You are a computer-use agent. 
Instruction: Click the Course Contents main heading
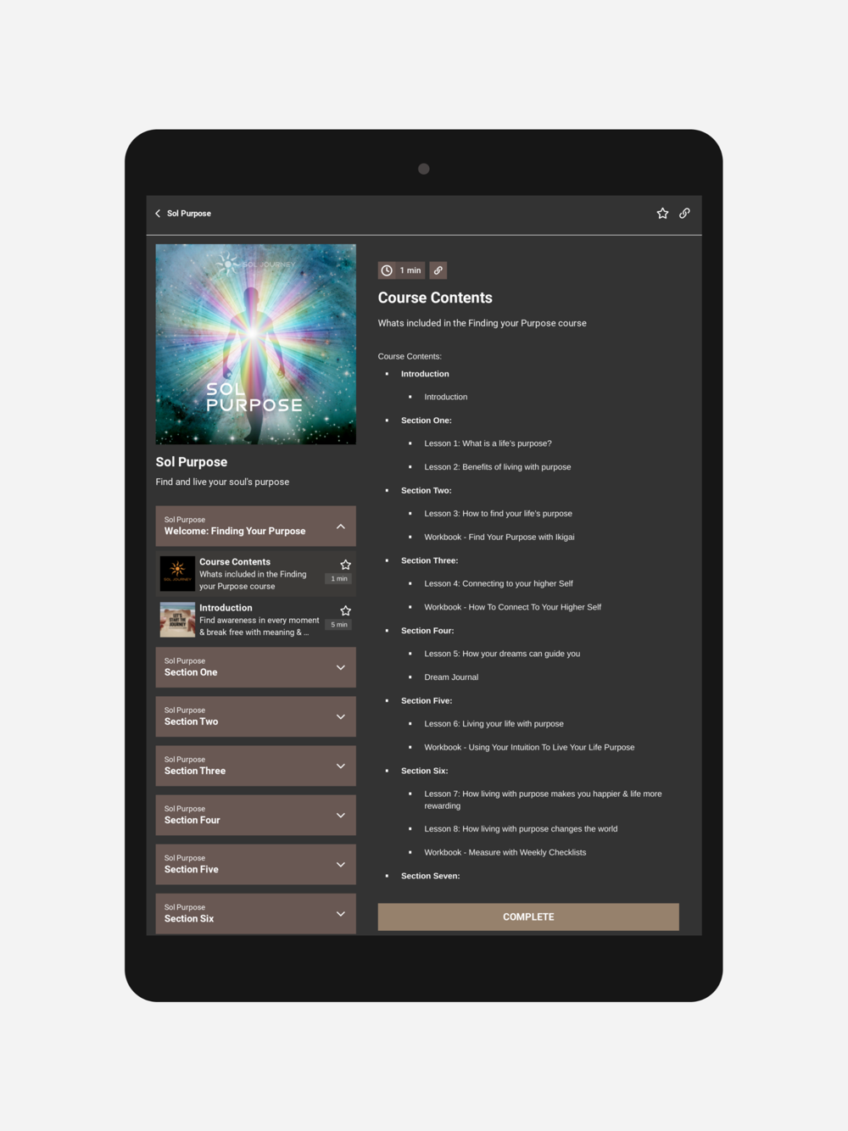[435, 298]
